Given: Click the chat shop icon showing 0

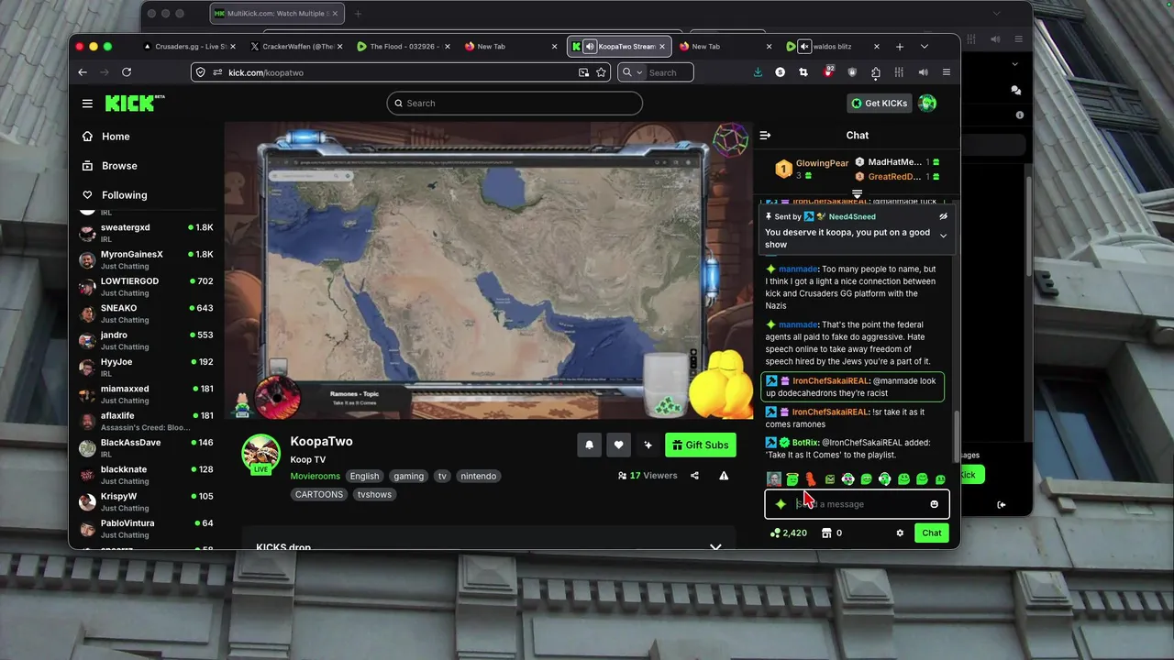Looking at the screenshot, I should (x=826, y=533).
